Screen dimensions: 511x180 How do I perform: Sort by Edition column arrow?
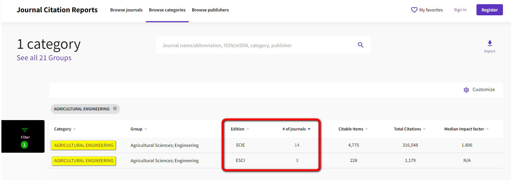[x=248, y=129]
